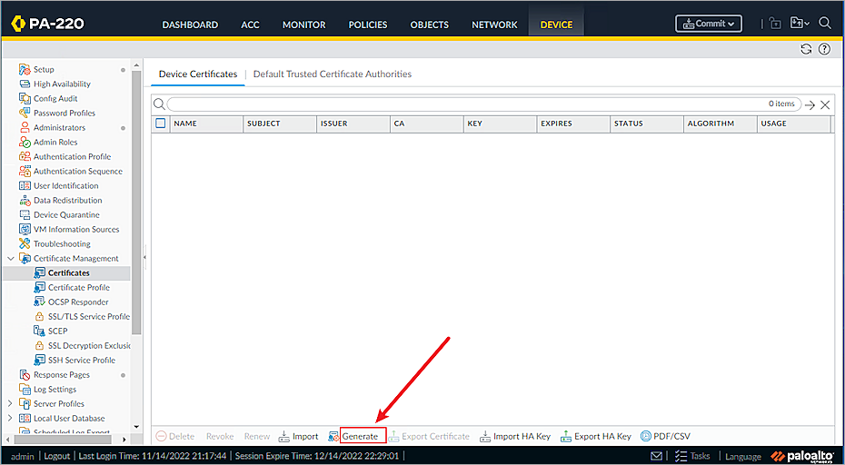Viewport: 845px width, 465px height.
Task: Tick the select-all checkbox in NAME header
Action: [161, 124]
